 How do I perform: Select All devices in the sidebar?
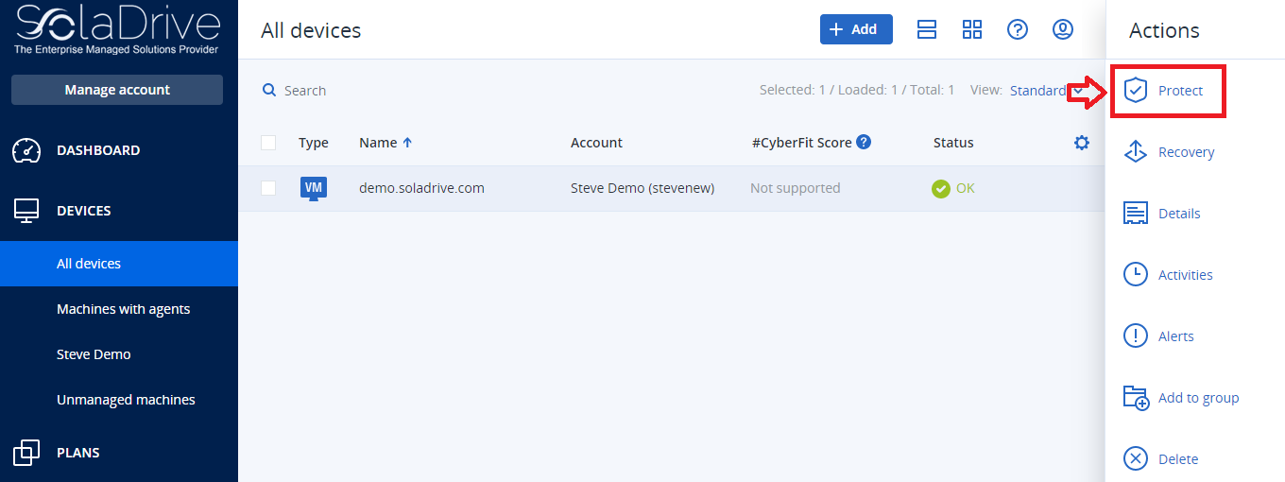119,264
